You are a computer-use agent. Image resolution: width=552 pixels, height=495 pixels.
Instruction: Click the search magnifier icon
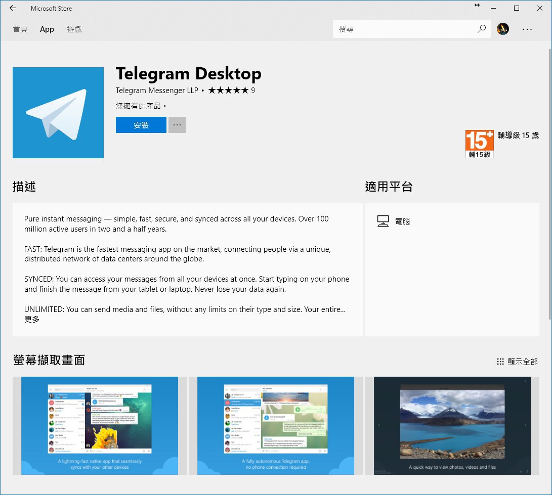(x=481, y=29)
